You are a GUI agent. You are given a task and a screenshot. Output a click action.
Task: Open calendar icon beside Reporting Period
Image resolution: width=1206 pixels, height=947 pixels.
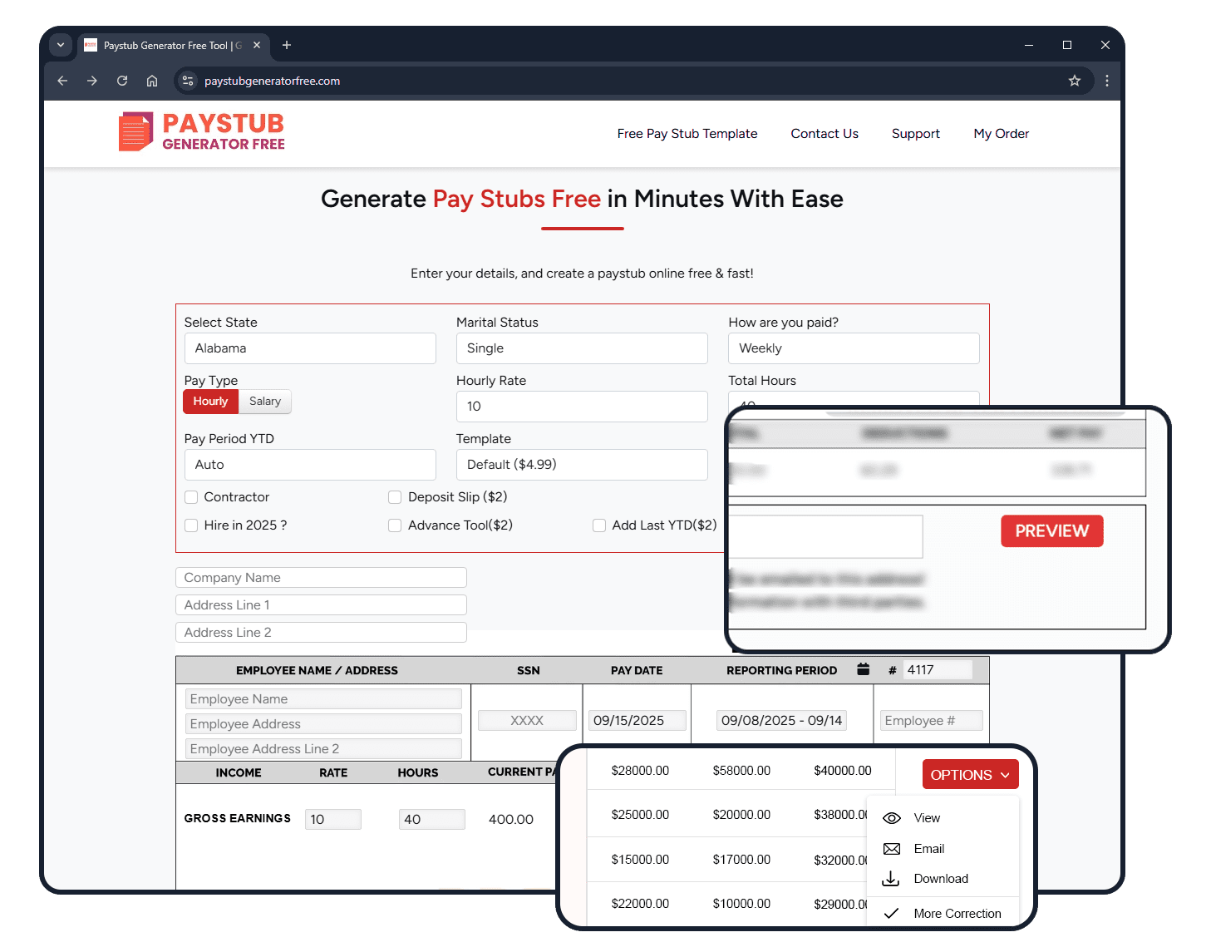point(864,669)
